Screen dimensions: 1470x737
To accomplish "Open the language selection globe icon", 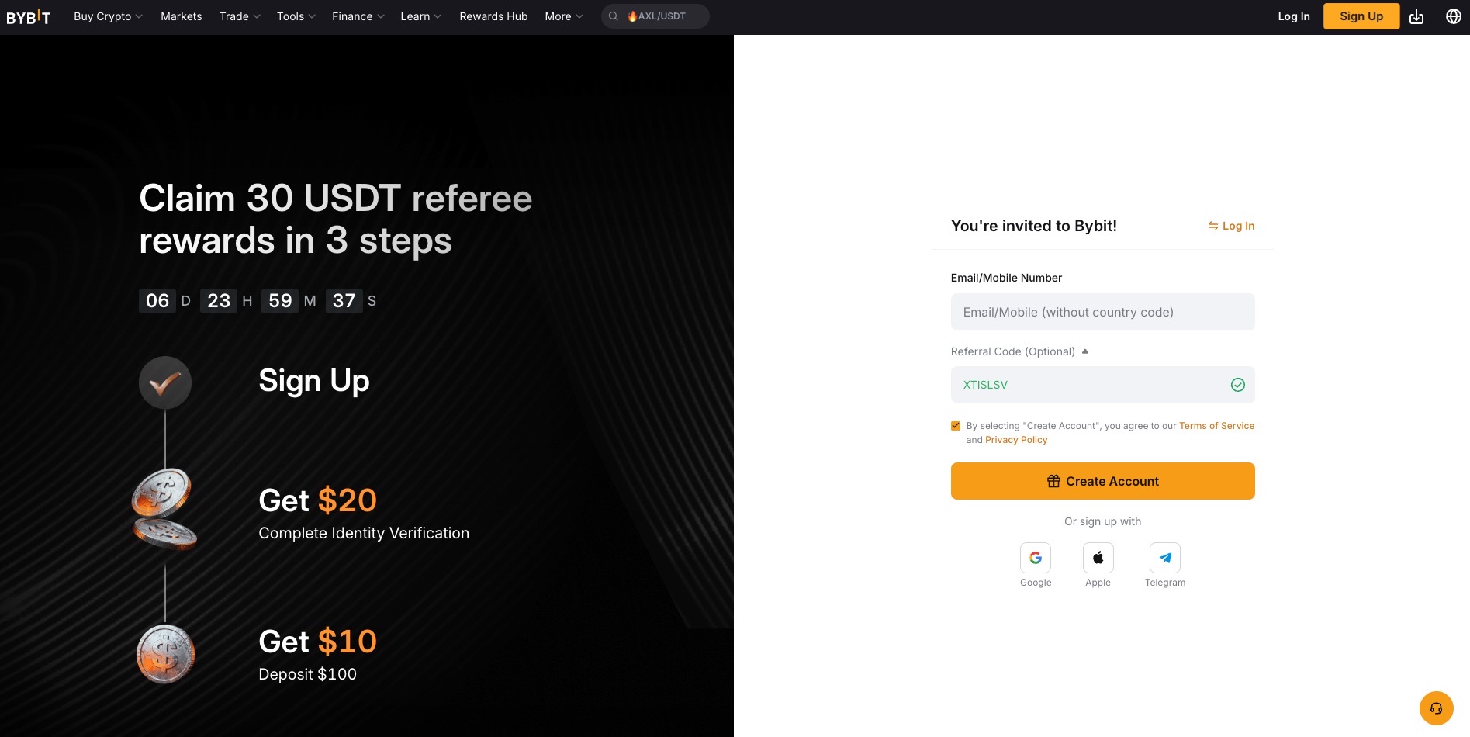I will click(x=1453, y=16).
